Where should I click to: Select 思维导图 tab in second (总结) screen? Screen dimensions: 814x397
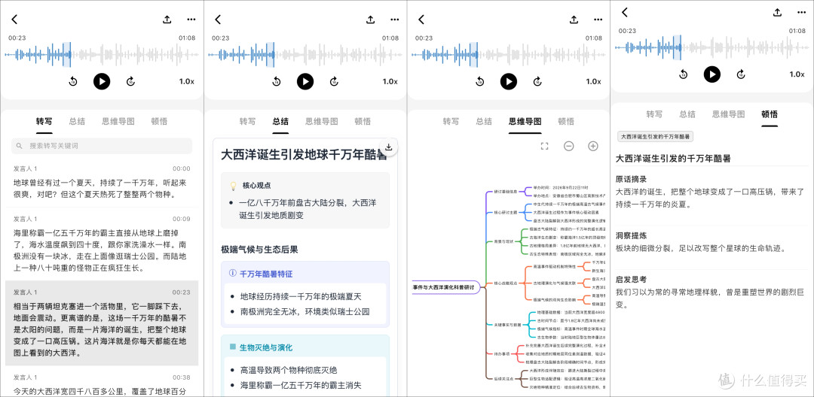point(321,121)
